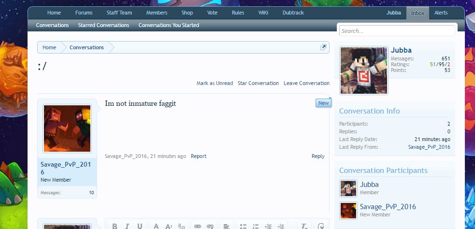The height and width of the screenshot is (229, 475).
Task: Click Reply link on the message
Action: 318,157
